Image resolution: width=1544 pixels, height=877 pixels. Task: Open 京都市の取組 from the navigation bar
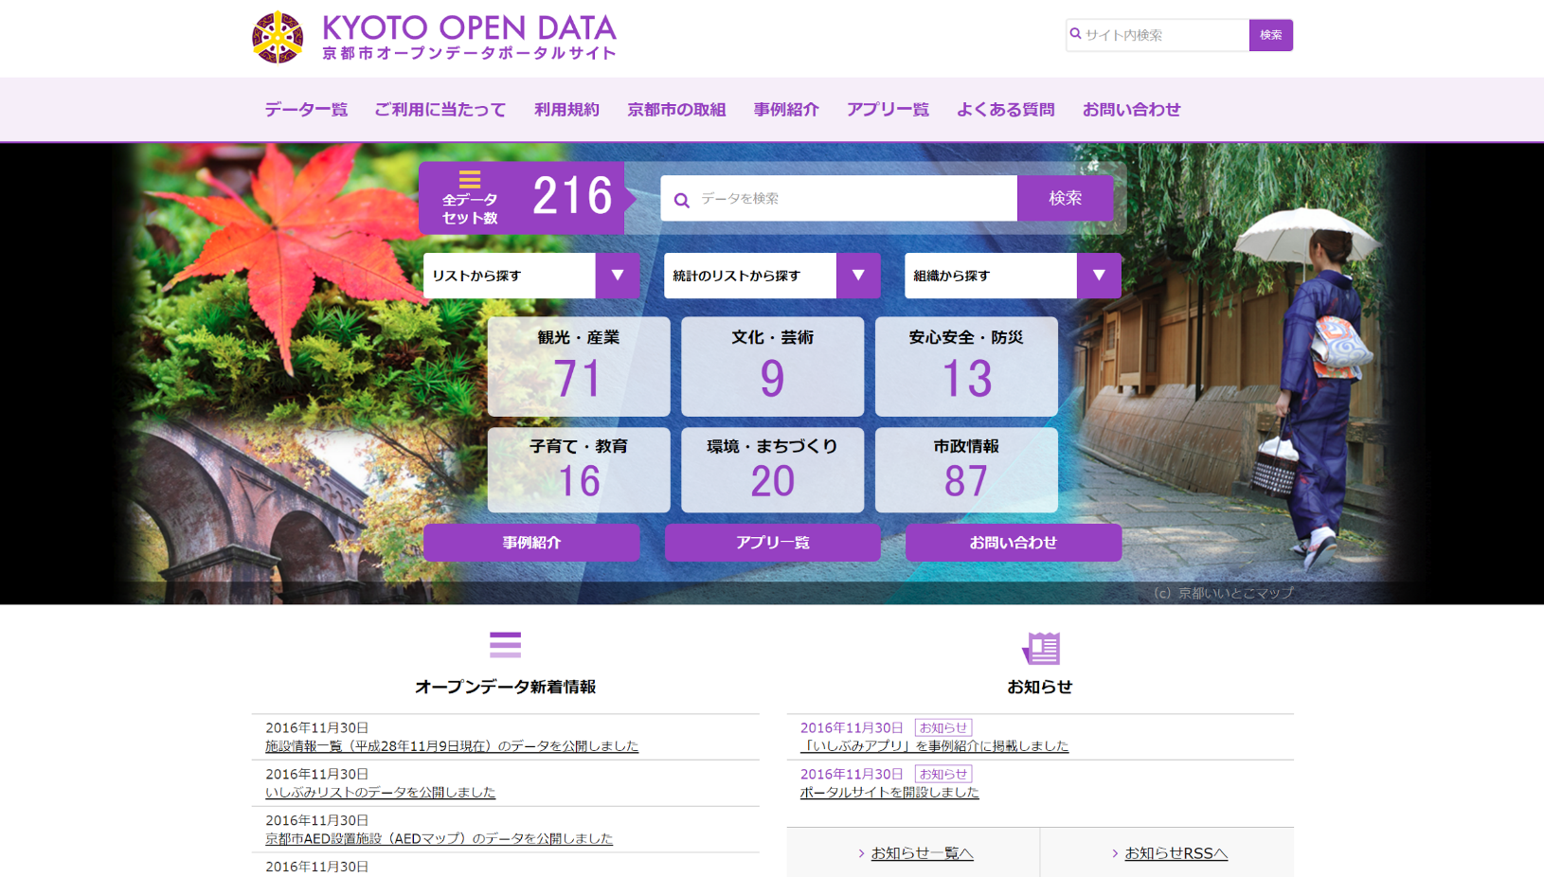coord(675,109)
